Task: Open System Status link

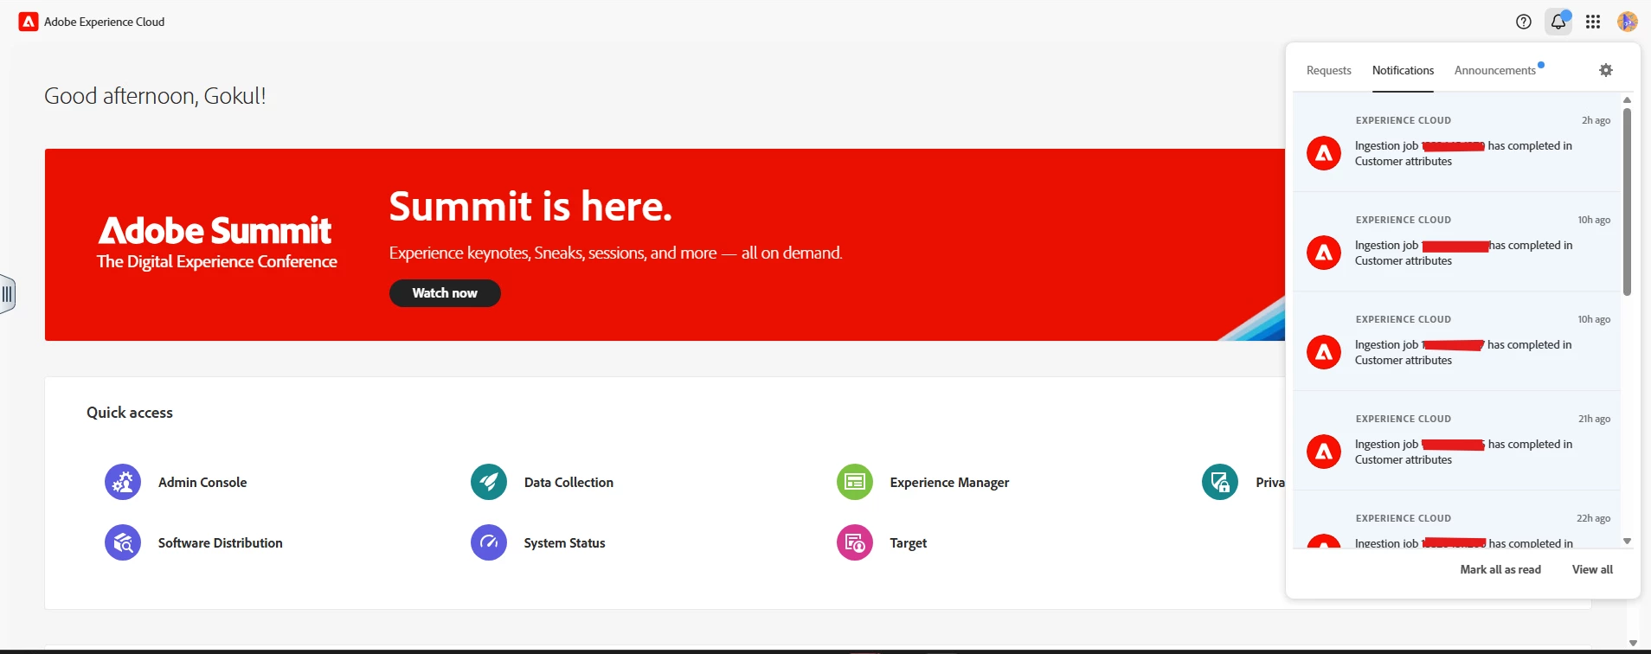Action: click(564, 542)
